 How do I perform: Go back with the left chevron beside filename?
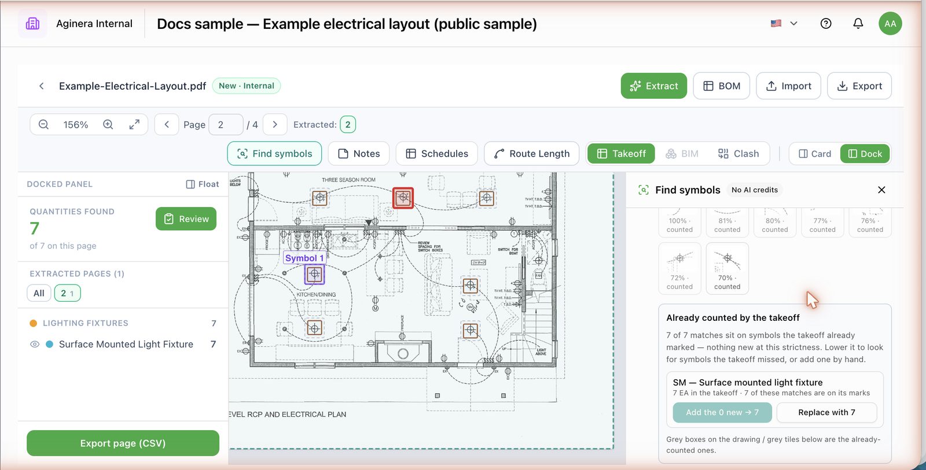click(42, 86)
